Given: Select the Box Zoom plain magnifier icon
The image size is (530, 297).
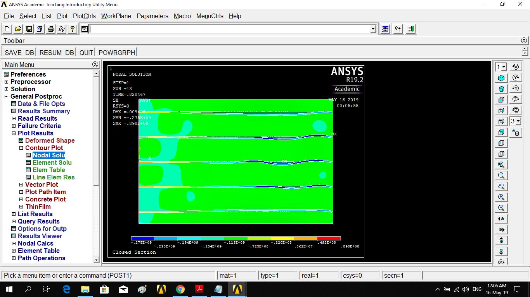Looking at the screenshot, I should pyautogui.click(x=501, y=175).
